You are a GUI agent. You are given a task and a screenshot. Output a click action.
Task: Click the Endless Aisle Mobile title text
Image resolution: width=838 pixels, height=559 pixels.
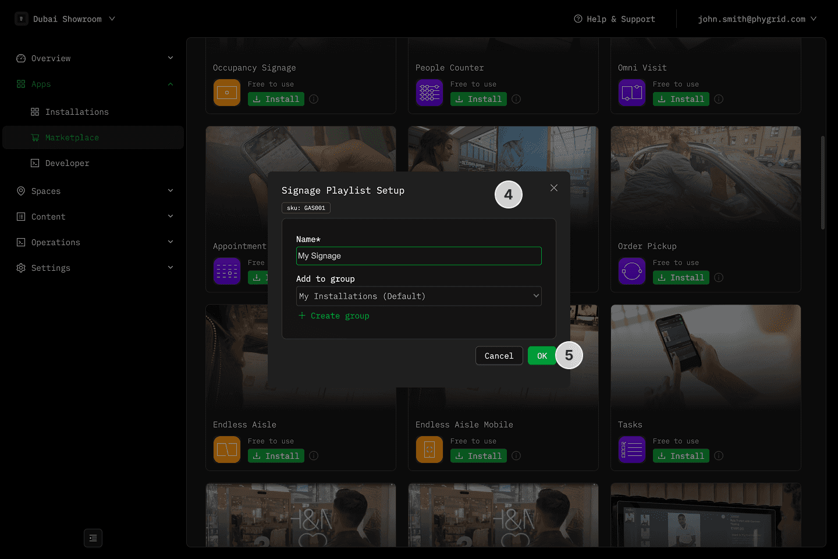(464, 425)
